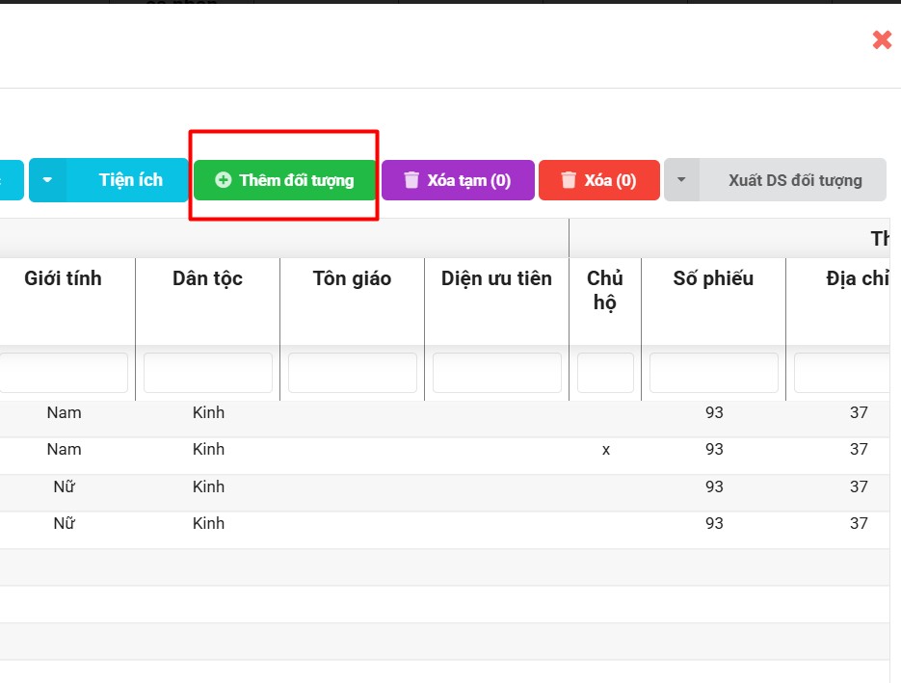The image size is (901, 683).
Task: Open the Xuất DS đối tượng dropdown arrow
Action: [x=681, y=180]
